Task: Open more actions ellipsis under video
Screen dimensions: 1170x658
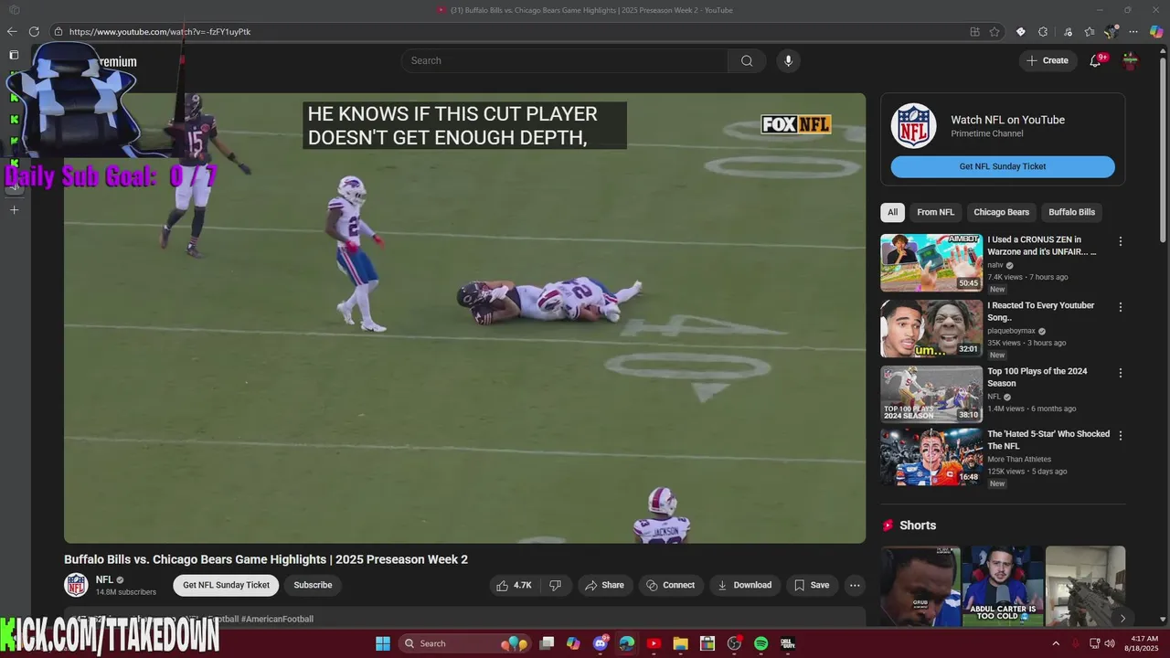Action: [855, 585]
